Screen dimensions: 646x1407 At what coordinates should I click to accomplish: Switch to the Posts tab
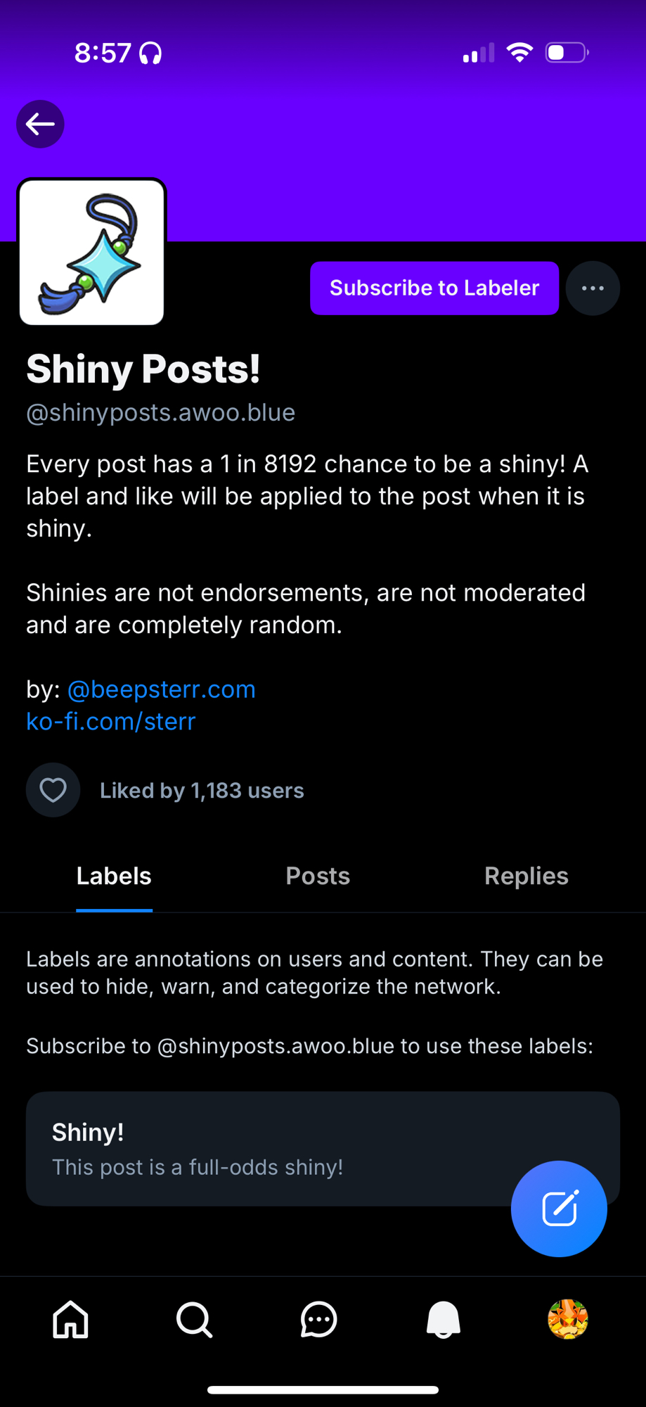point(318,876)
